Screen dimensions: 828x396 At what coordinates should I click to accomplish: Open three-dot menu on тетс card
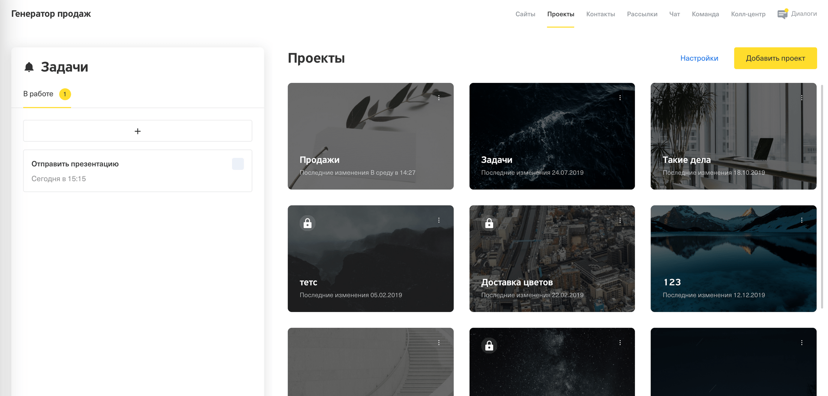coord(439,220)
